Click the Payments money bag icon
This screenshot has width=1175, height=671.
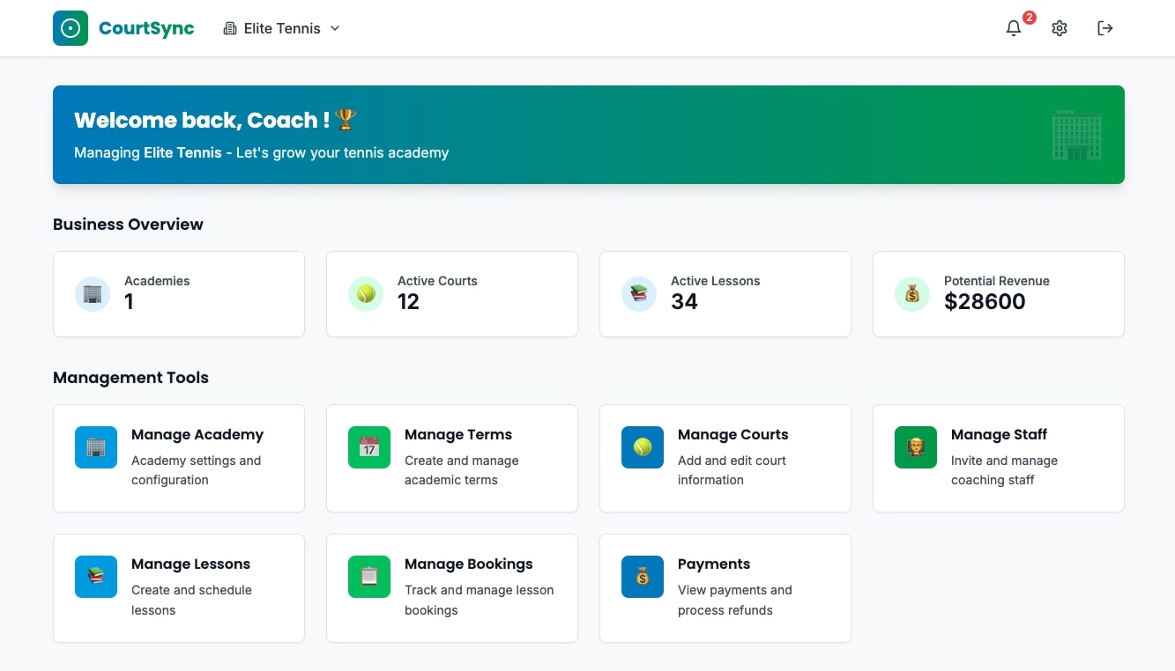[x=643, y=577]
